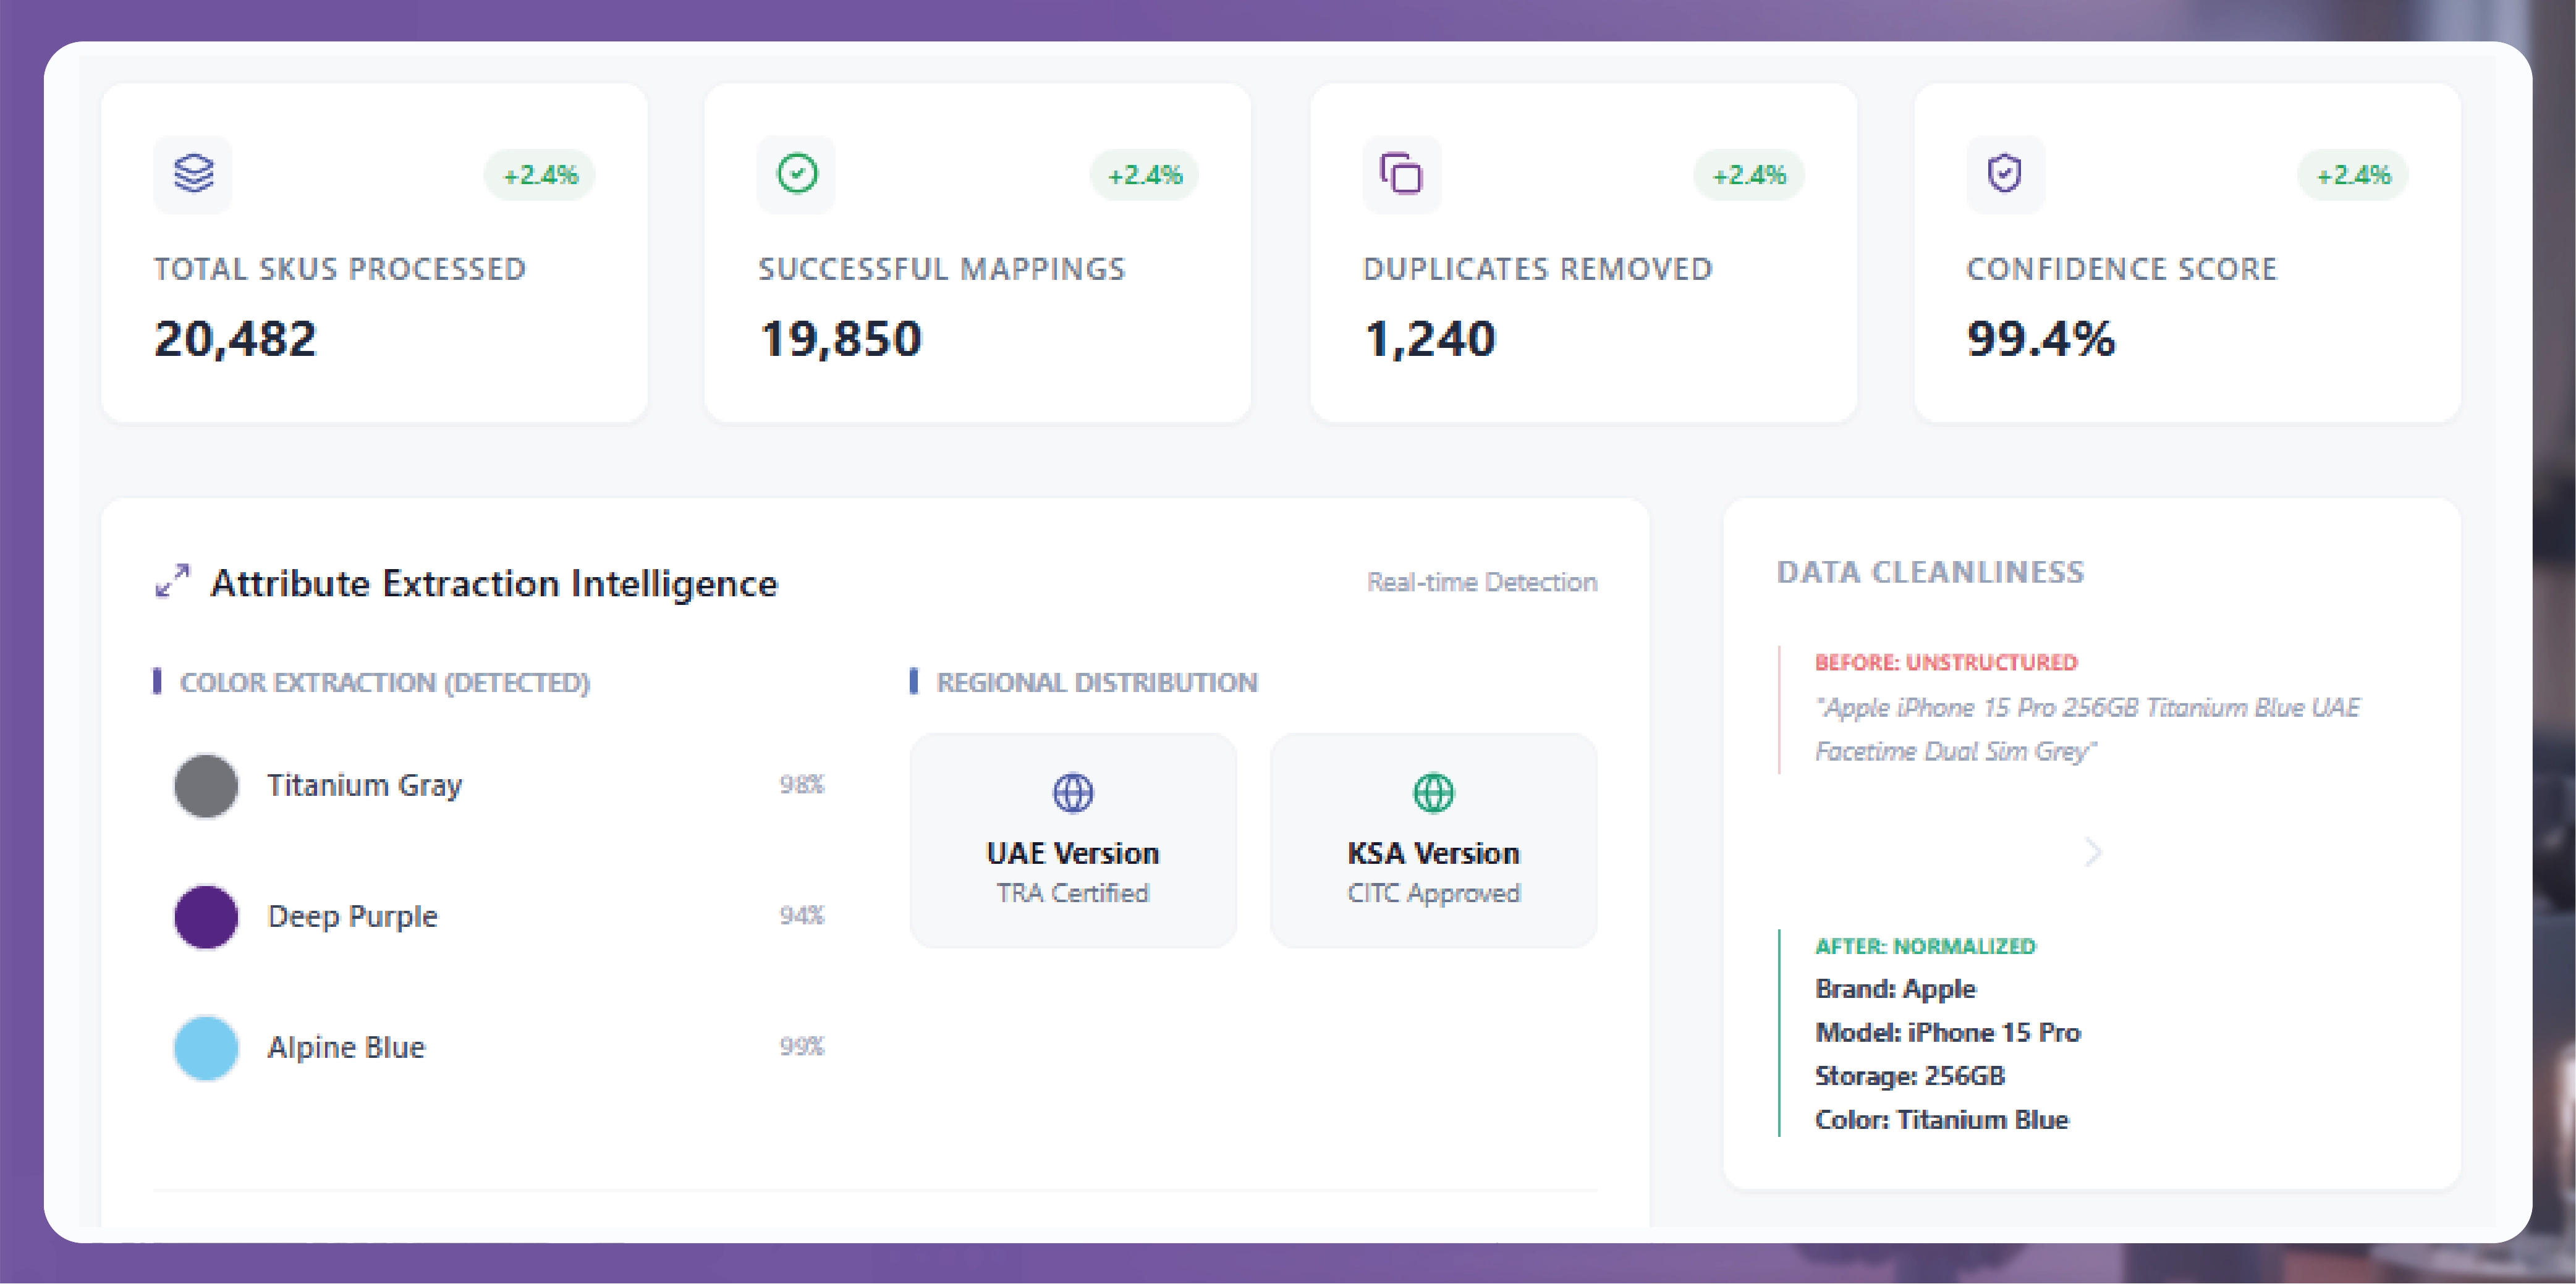Click the expand arrows icon beside Attribute Extraction
This screenshot has width=2576, height=1284.
click(172, 581)
